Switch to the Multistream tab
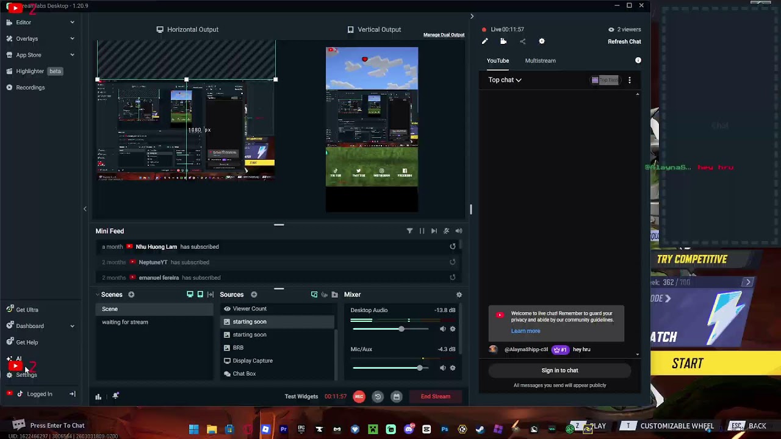 tap(540, 60)
